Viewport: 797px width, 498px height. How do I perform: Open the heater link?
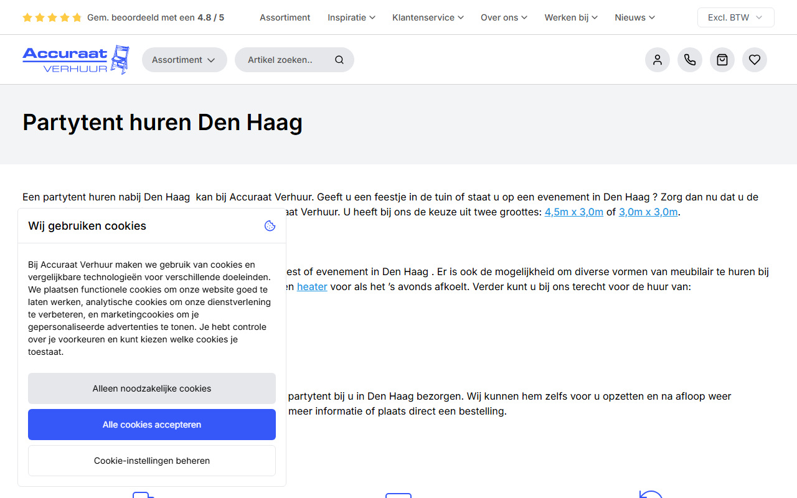pyautogui.click(x=312, y=286)
